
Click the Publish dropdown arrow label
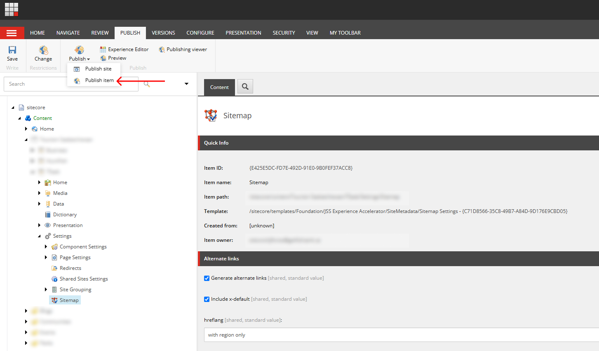pos(79,59)
